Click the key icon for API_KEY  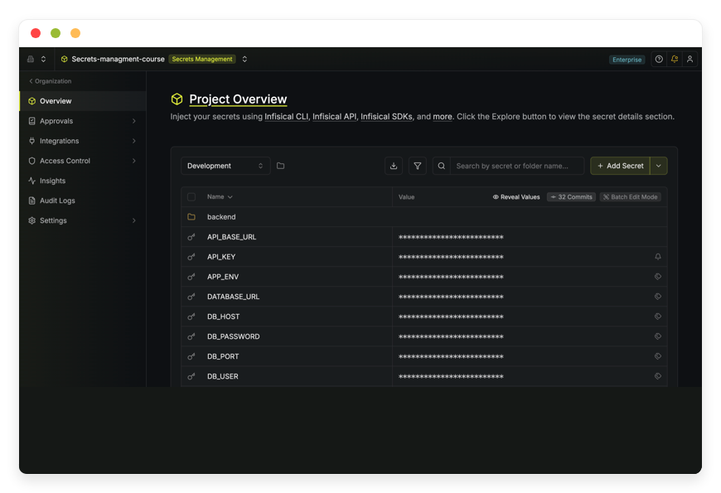(x=191, y=257)
